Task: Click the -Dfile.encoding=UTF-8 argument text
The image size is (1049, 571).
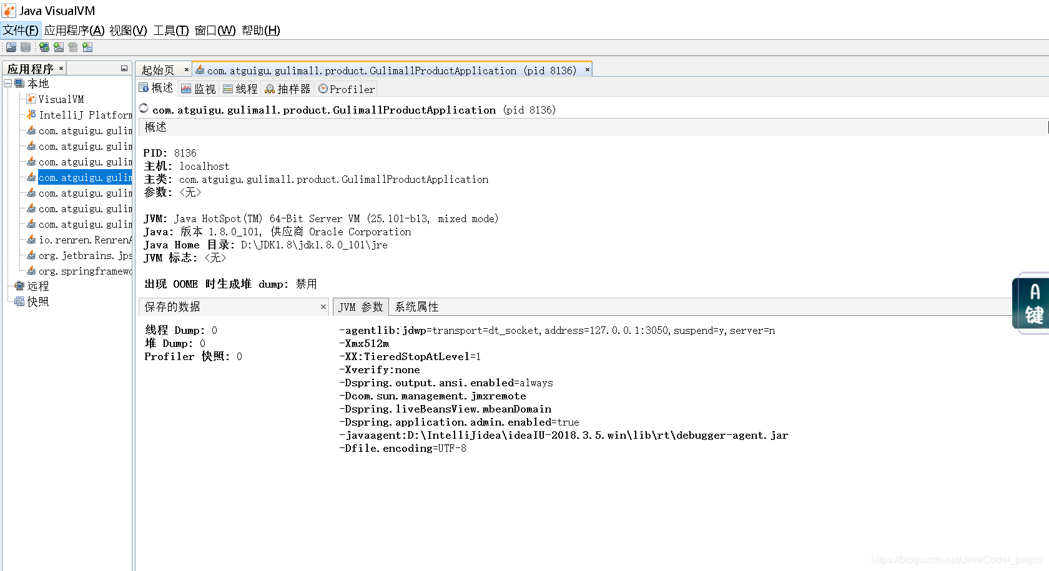Action: coord(403,449)
